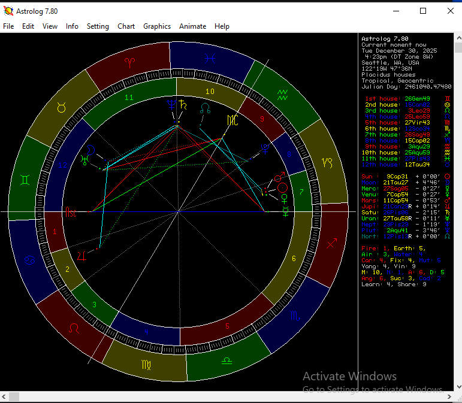The height and width of the screenshot is (403, 462).
Task: Open the Animate menu
Action: click(192, 26)
